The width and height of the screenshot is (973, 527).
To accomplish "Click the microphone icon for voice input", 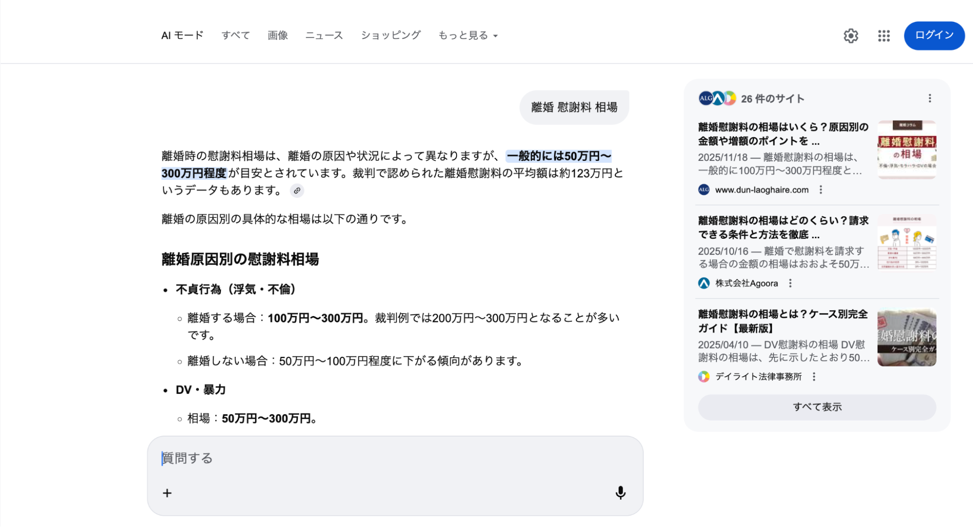I will 620,492.
